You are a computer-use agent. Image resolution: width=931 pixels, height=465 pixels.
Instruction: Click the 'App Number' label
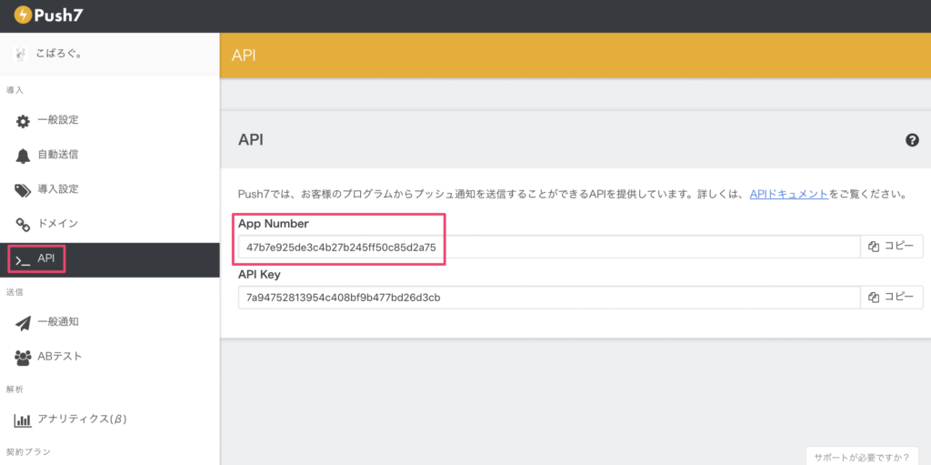click(274, 224)
